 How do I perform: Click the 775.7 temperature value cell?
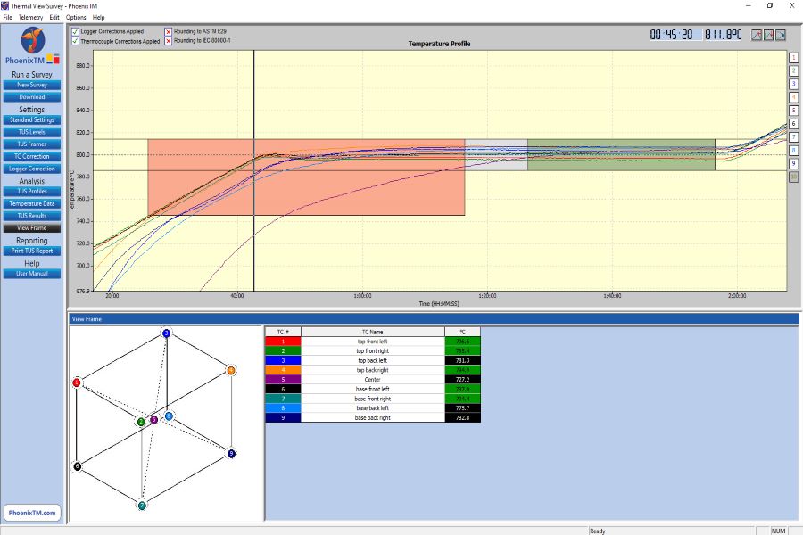tap(462, 408)
